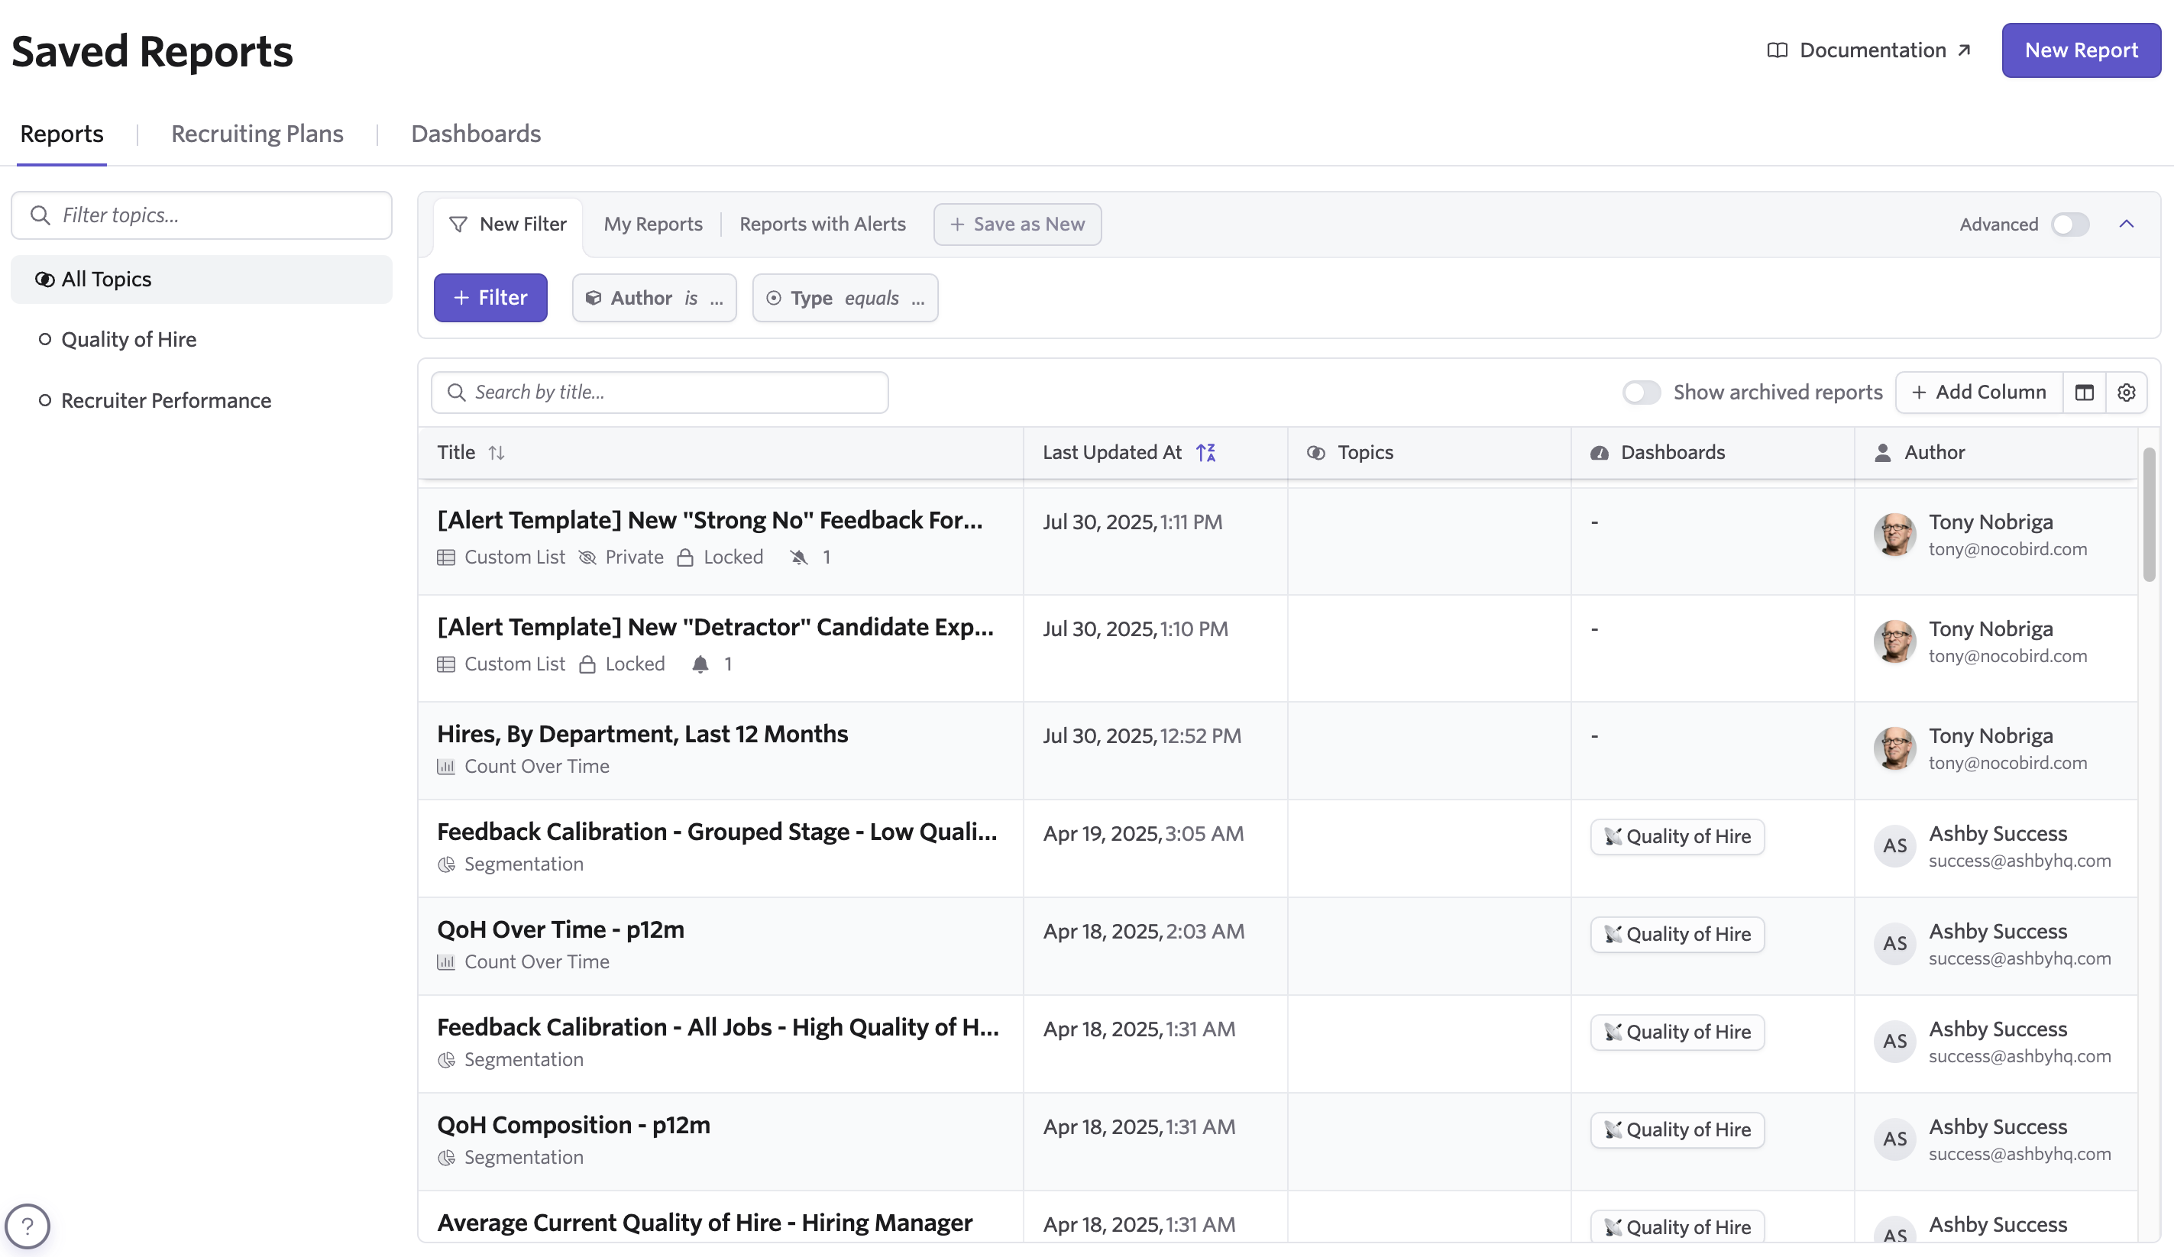Click the table settings gear icon

pos(2126,393)
